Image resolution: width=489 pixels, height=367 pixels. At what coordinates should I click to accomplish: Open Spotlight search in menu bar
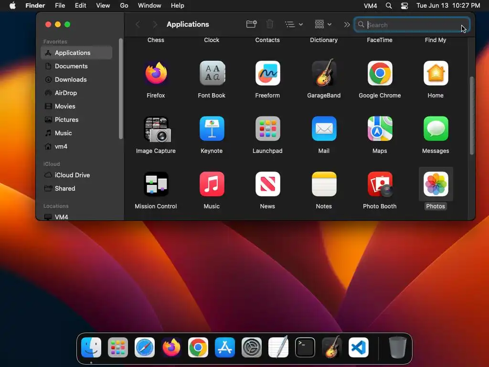coord(389,6)
